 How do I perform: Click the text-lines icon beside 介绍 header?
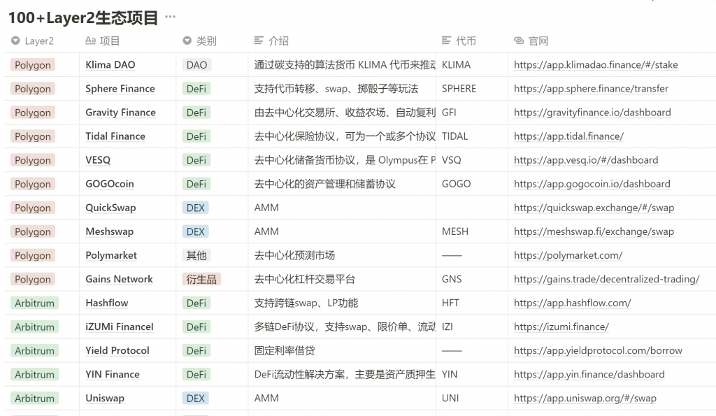[259, 41]
